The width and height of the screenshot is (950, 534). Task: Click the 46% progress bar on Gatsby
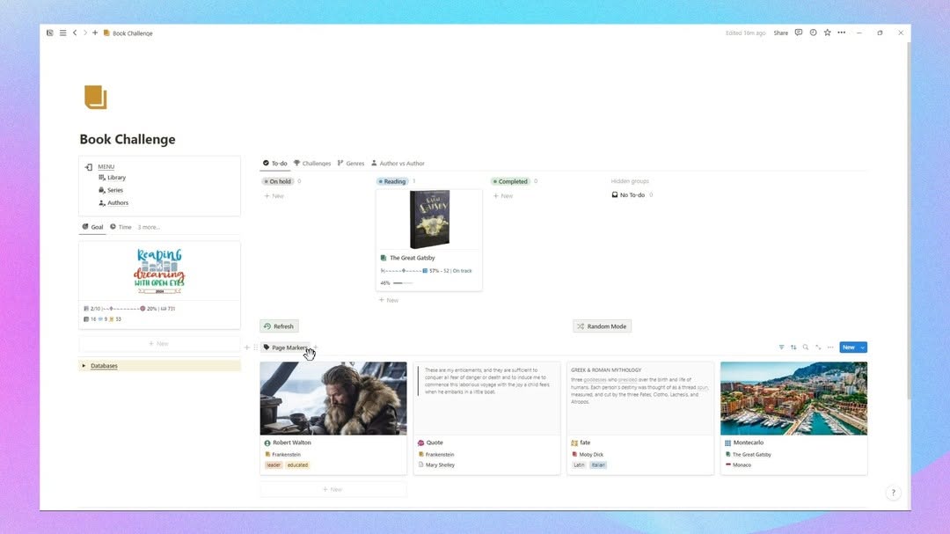[x=396, y=283]
